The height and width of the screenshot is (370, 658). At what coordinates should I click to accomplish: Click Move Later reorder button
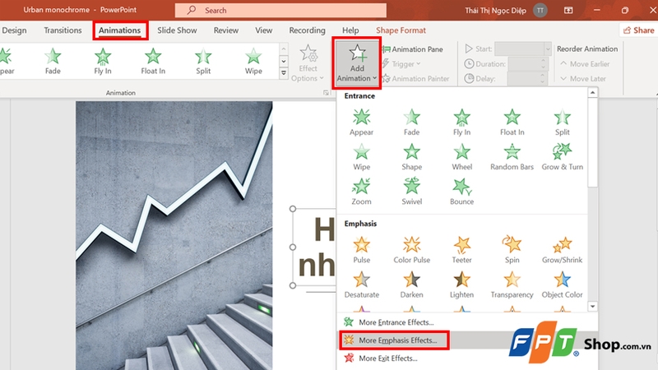tap(583, 78)
